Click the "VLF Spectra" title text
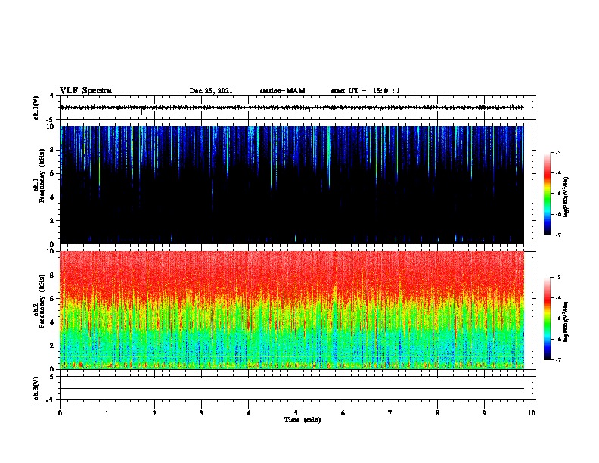Image resolution: width=599 pixels, height=463 pixels. click(x=85, y=91)
